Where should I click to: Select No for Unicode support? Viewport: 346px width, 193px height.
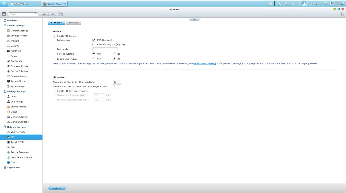(x=114, y=54)
